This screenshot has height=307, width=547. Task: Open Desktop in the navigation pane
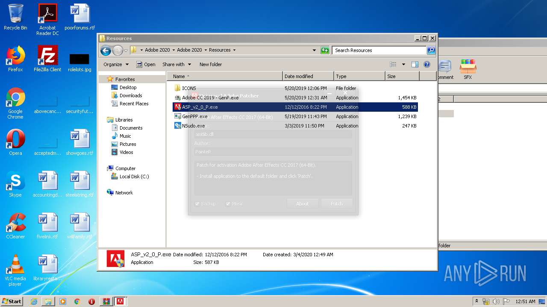click(x=128, y=87)
